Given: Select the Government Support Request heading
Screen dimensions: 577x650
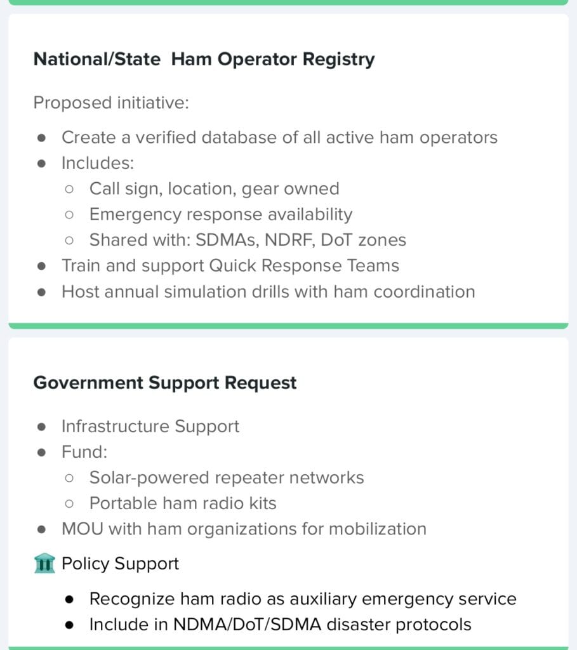Looking at the screenshot, I should pyautogui.click(x=165, y=383).
